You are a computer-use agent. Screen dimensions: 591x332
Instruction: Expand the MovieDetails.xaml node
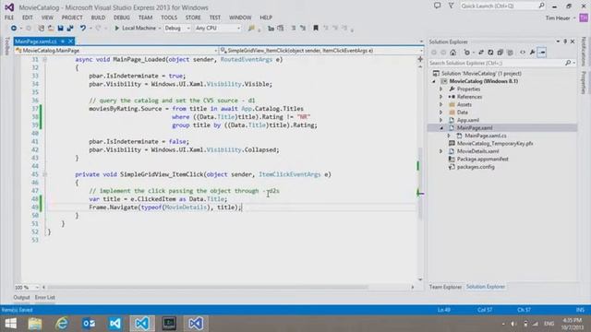pos(441,151)
